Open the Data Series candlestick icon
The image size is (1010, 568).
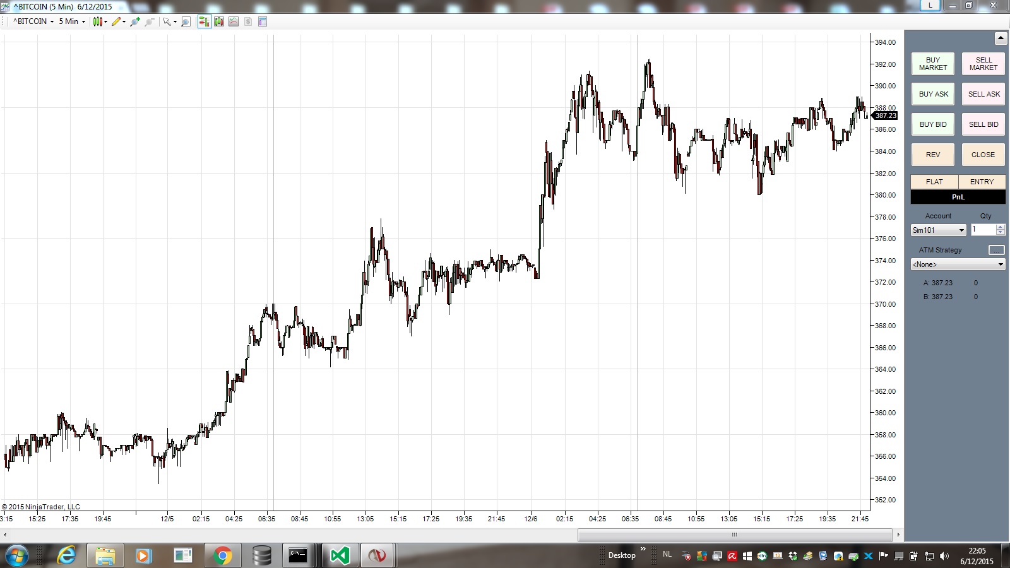click(x=219, y=21)
